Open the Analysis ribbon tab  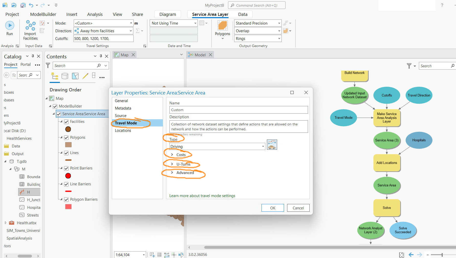(x=95, y=14)
